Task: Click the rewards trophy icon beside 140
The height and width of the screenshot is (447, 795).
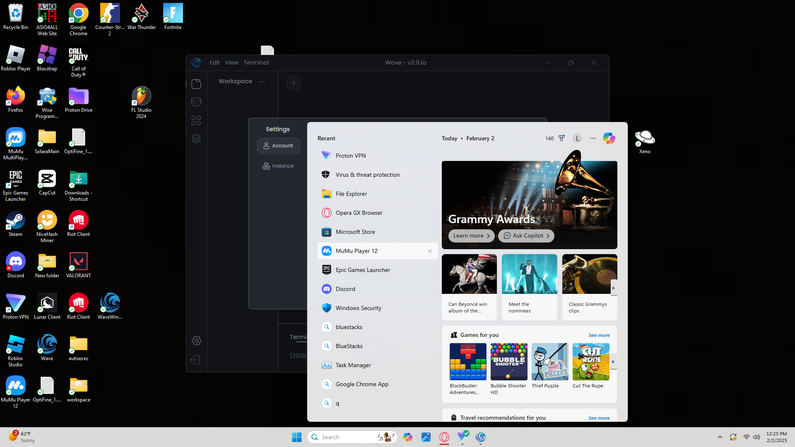Action: coord(561,138)
